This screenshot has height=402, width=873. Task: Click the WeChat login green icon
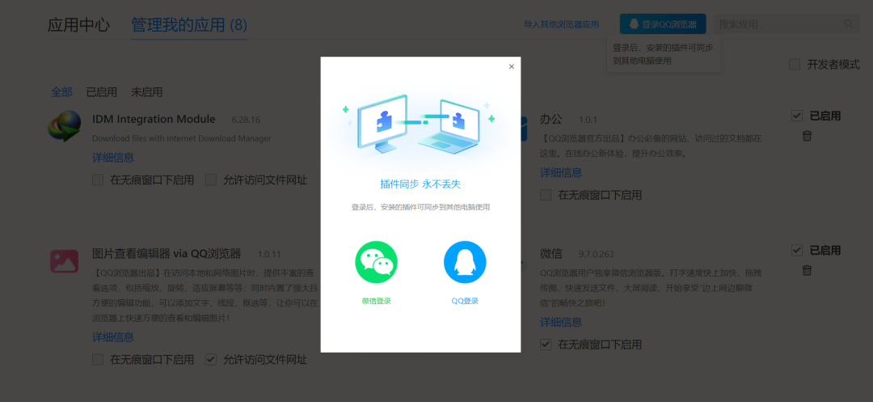(x=377, y=262)
